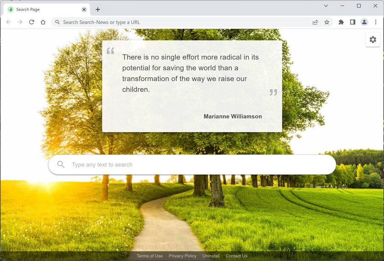Open the Privacy Policy link
Image resolution: width=384 pixels, height=261 pixels.
(182, 256)
